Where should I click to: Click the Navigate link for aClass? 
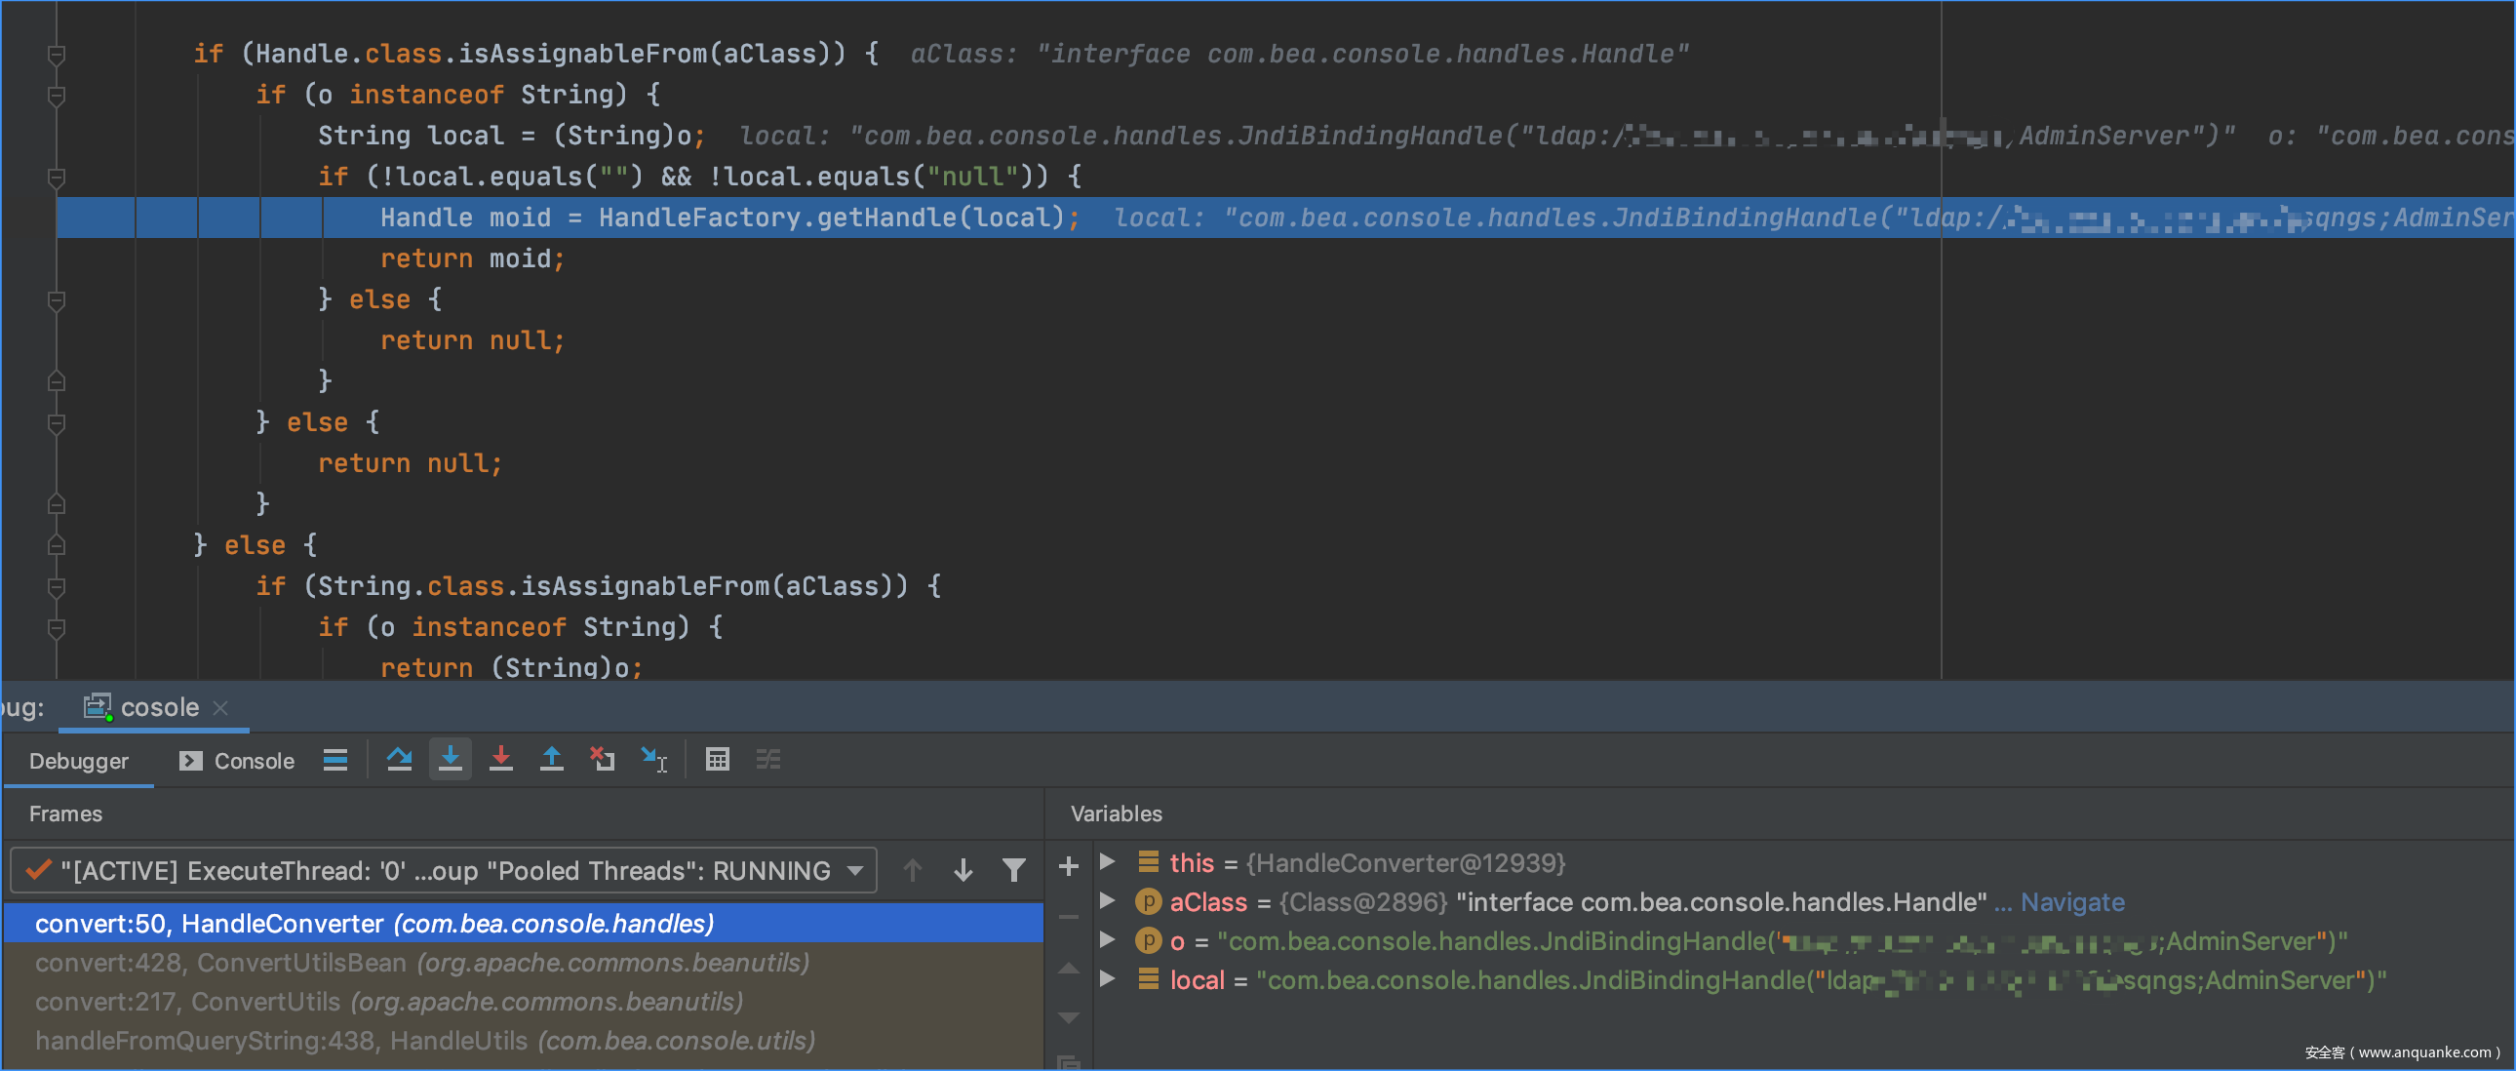2071,902
